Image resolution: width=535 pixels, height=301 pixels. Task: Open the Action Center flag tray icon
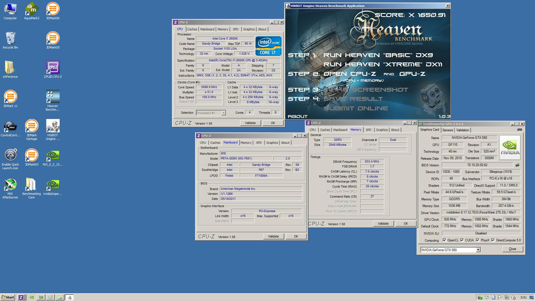pyautogui.click(x=500, y=297)
